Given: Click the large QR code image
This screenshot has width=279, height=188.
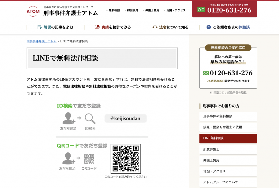Looking at the screenshot, I should [126, 159].
